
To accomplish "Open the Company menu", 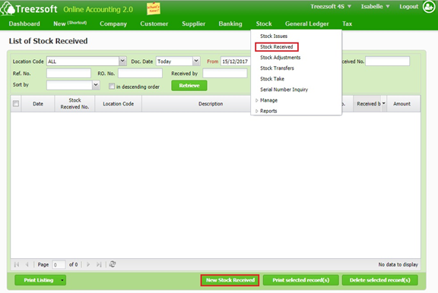I will coord(113,24).
